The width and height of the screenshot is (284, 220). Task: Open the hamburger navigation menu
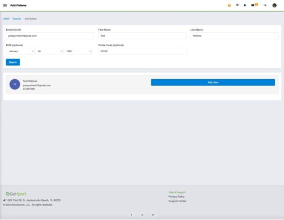5,6
